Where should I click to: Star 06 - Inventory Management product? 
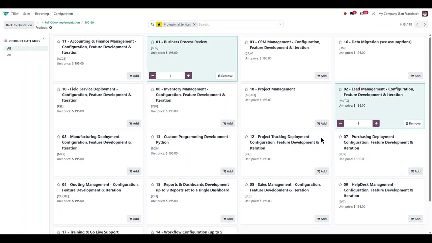click(x=153, y=89)
